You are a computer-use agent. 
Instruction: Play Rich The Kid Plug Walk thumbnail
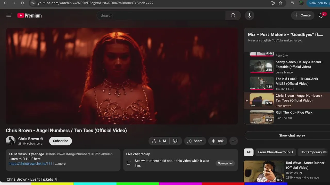coord(261,117)
